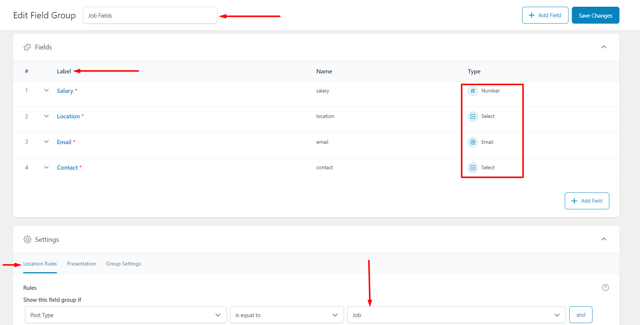
Task: Click the 'and' rule button
Action: (580, 315)
